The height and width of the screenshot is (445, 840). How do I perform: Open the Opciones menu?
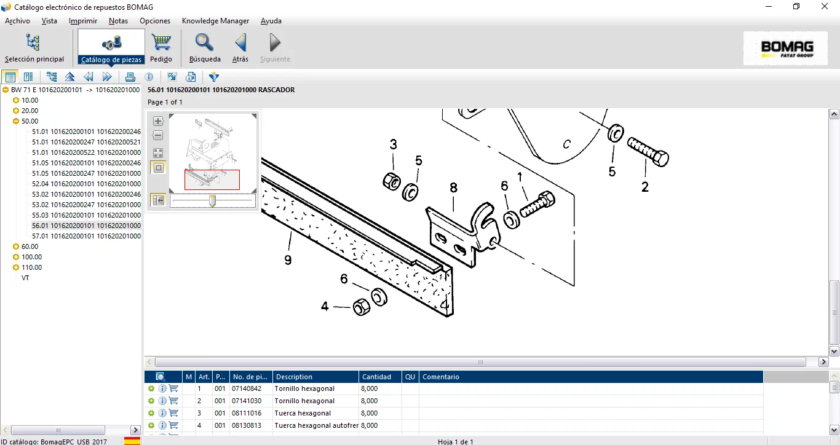[155, 21]
